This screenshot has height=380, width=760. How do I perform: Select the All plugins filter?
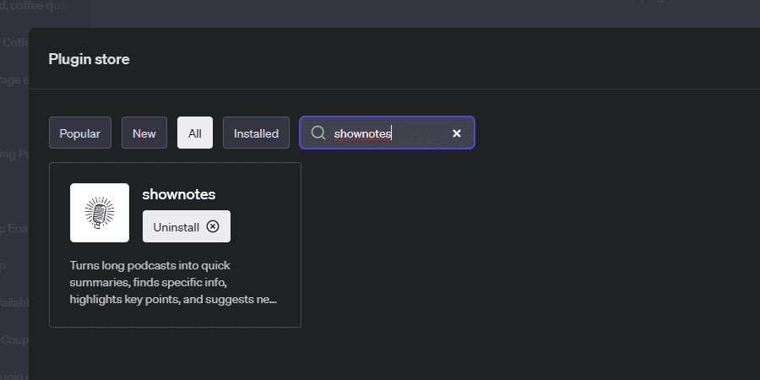point(195,133)
